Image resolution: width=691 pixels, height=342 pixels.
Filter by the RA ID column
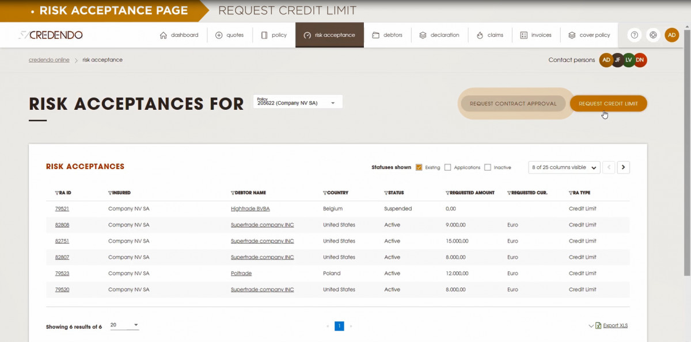tap(57, 193)
